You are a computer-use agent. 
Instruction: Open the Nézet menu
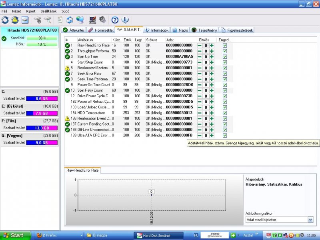tap(16, 12)
